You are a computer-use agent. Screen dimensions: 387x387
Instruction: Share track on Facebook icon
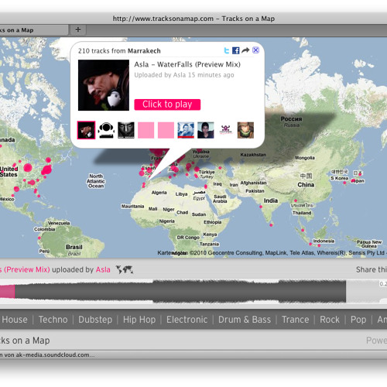(x=235, y=50)
